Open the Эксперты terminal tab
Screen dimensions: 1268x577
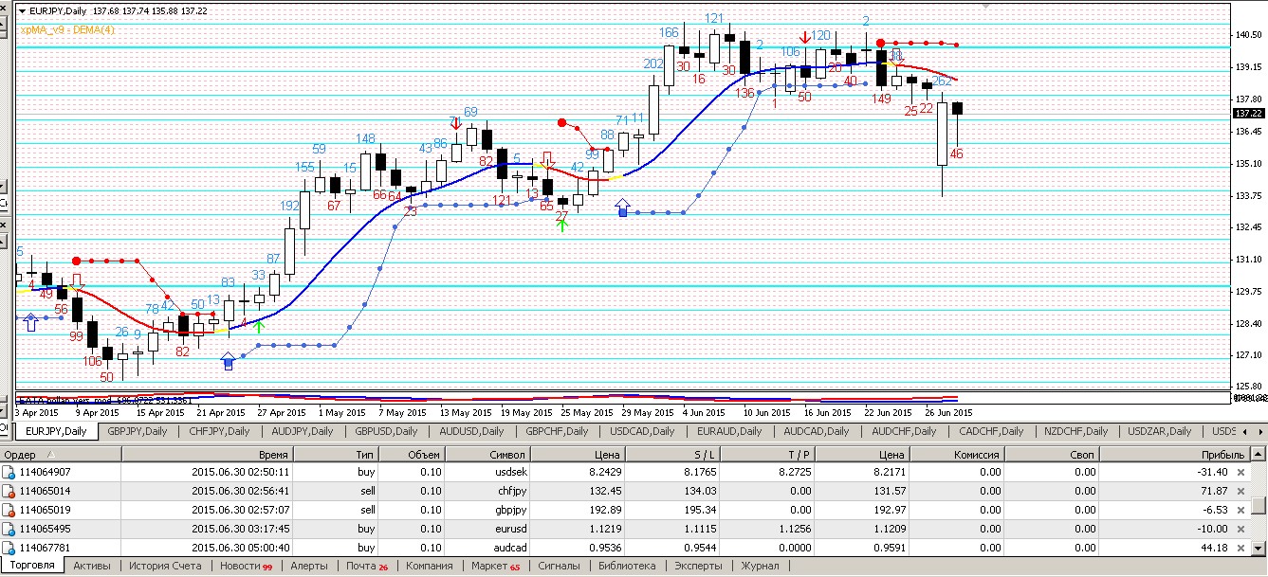coord(698,566)
